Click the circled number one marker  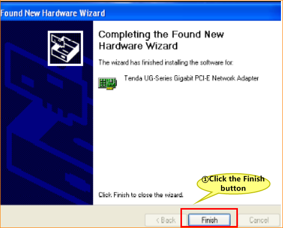pos(205,179)
